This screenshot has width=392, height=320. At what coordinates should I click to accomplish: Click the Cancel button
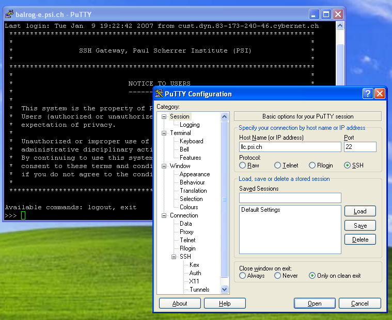(x=360, y=304)
